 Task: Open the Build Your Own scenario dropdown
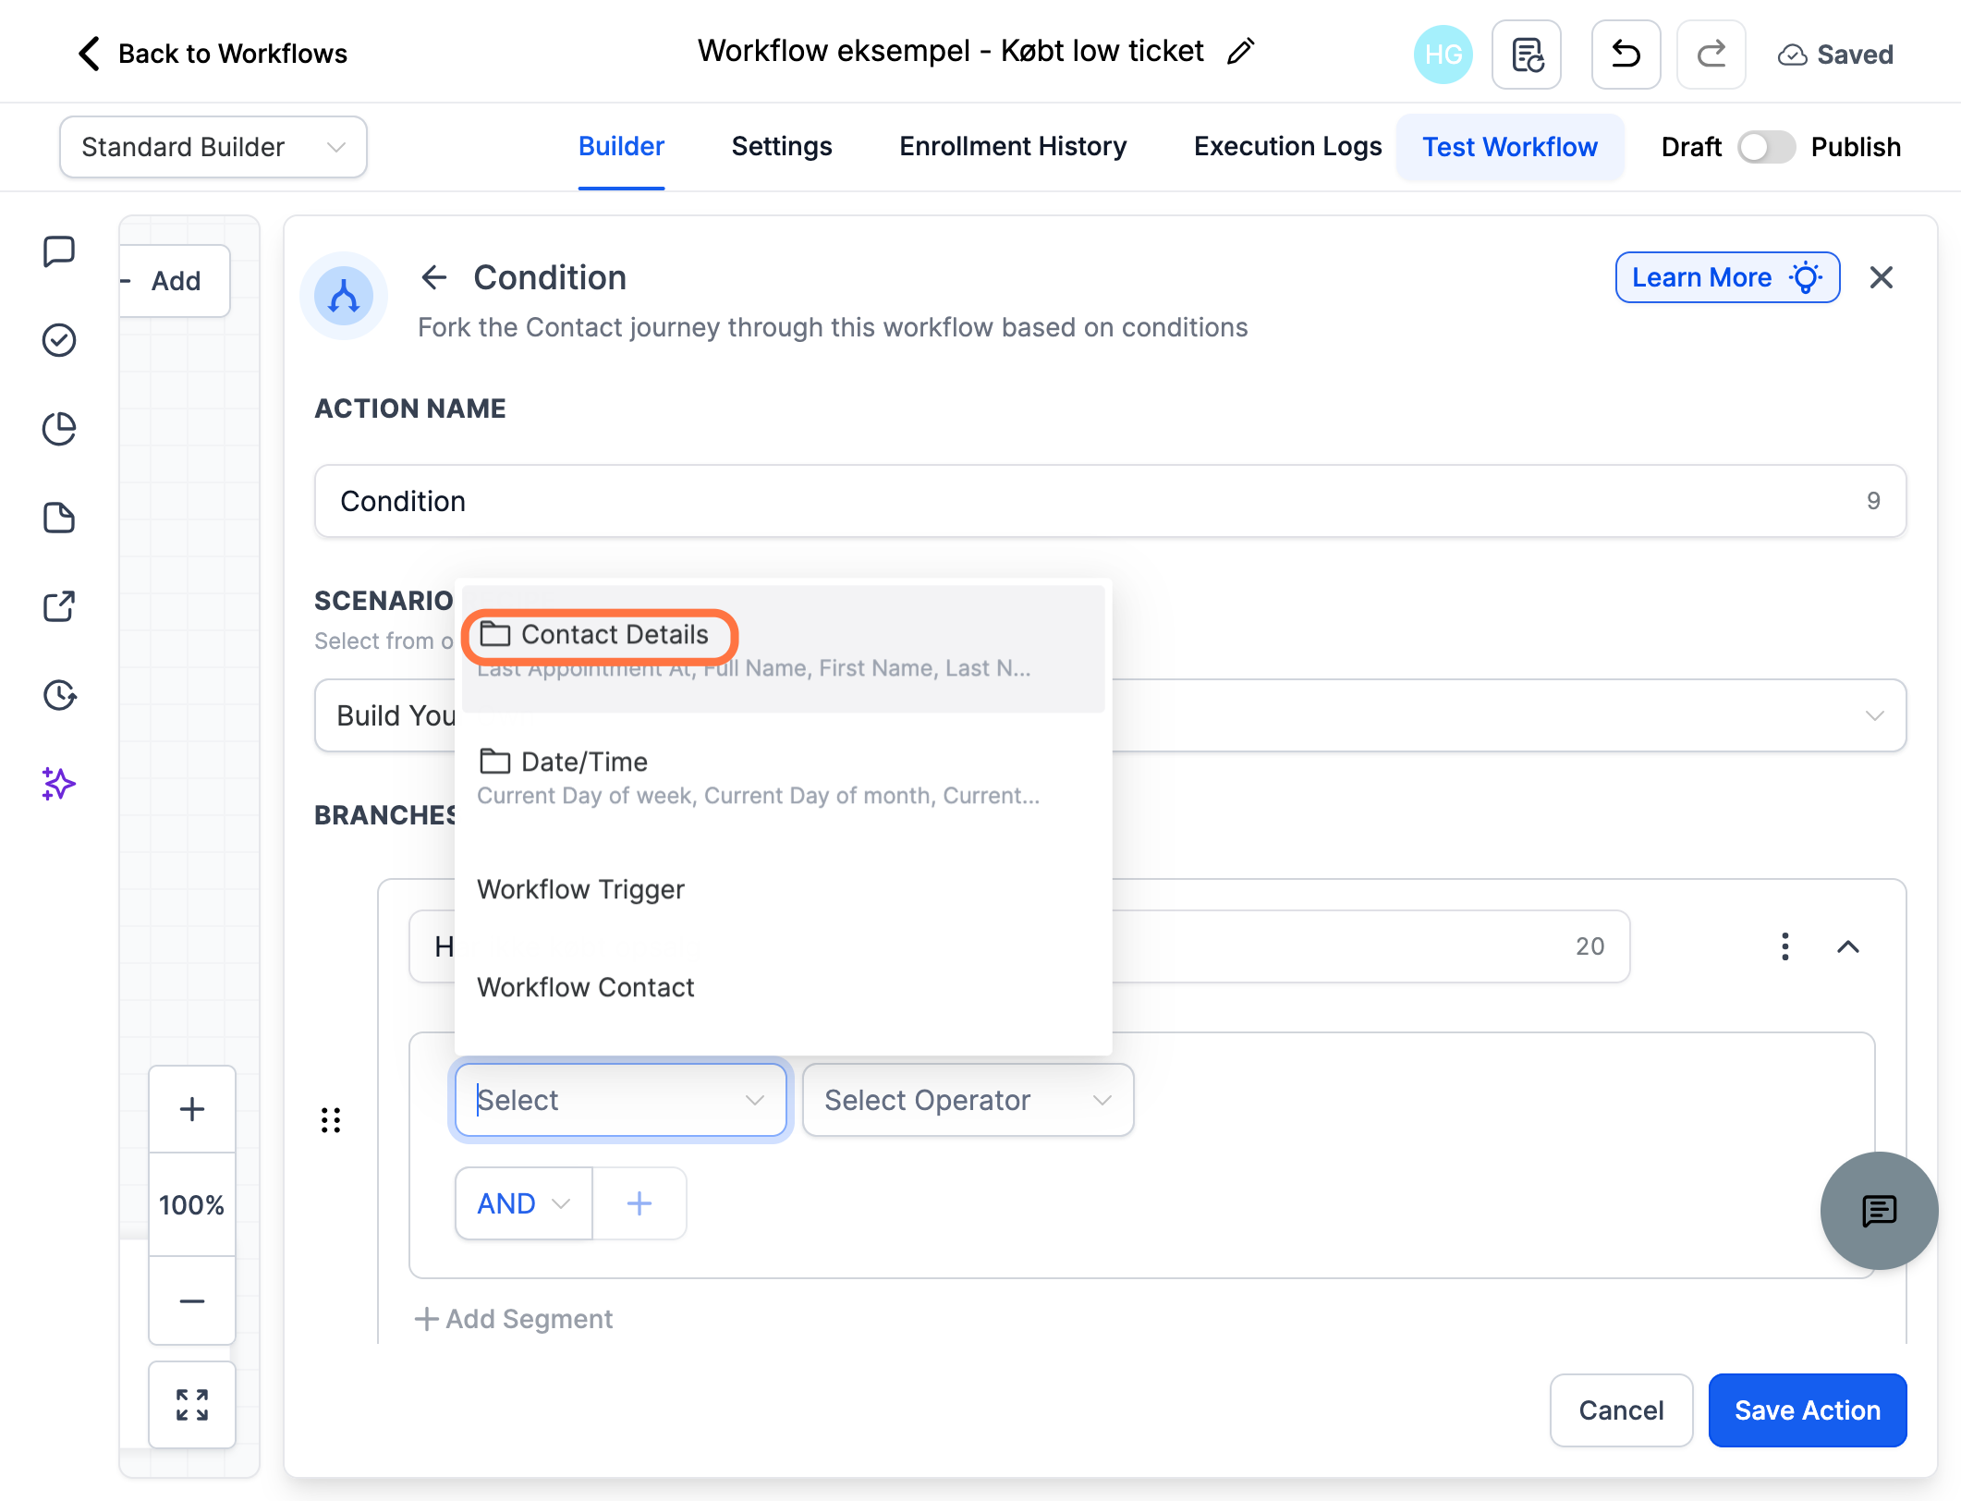[1110, 715]
